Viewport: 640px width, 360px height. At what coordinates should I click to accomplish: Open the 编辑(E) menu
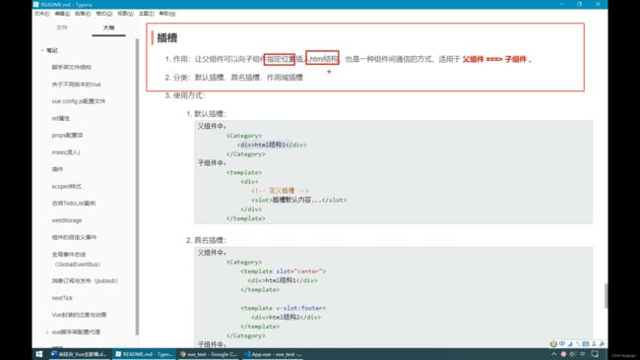(x=62, y=14)
